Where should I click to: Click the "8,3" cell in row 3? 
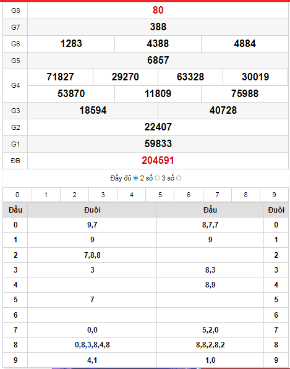point(210,270)
